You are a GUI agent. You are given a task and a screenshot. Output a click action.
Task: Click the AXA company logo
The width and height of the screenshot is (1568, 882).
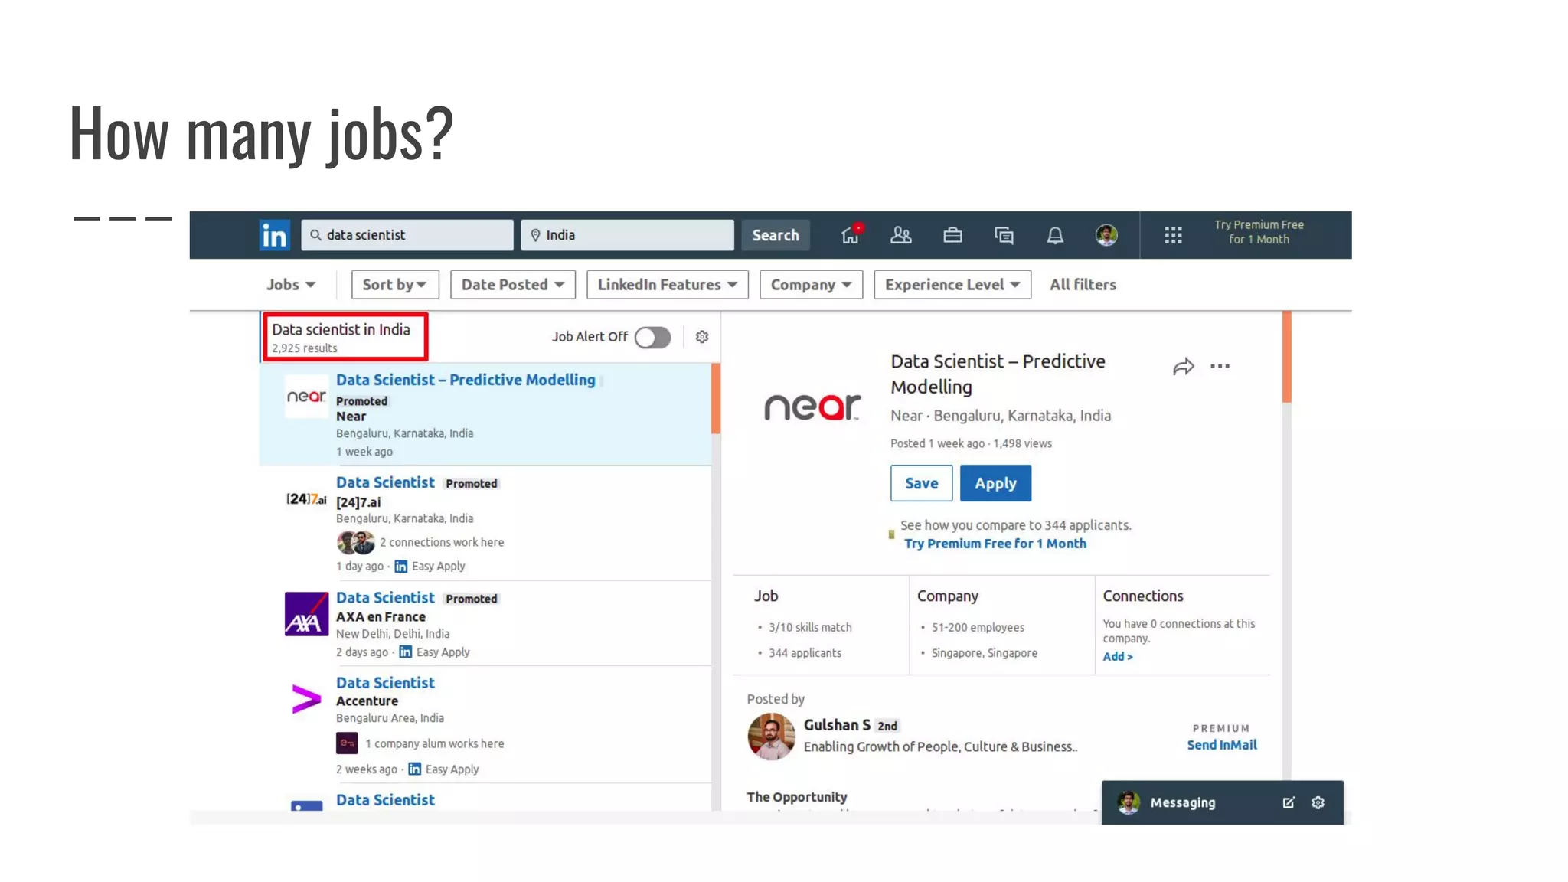[306, 614]
